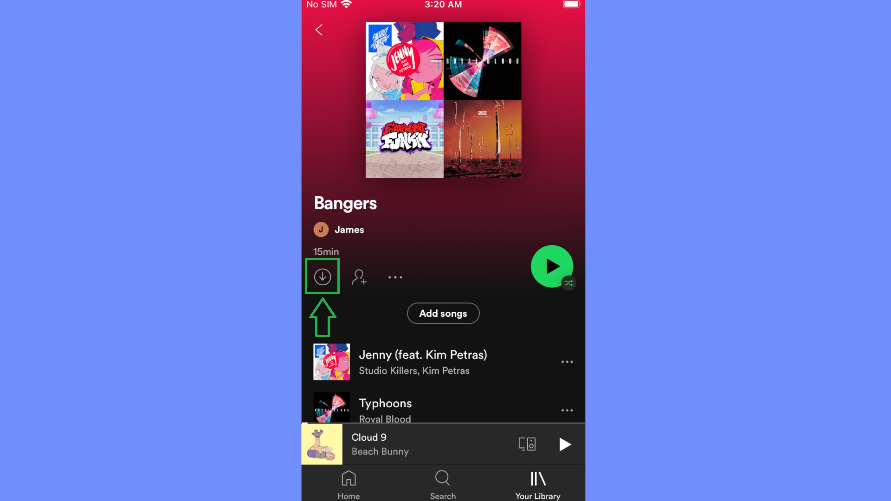Image resolution: width=891 pixels, height=501 pixels.
Task: Toggle follow status for this playlist
Action: click(359, 276)
